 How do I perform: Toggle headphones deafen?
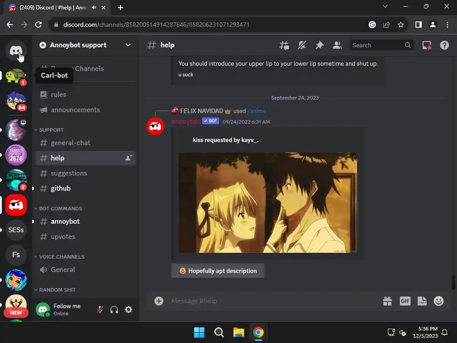click(114, 310)
